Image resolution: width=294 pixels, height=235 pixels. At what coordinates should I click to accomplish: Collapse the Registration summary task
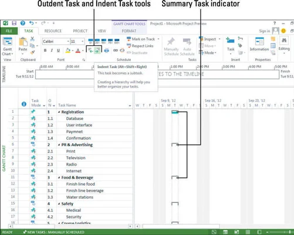[59, 112]
